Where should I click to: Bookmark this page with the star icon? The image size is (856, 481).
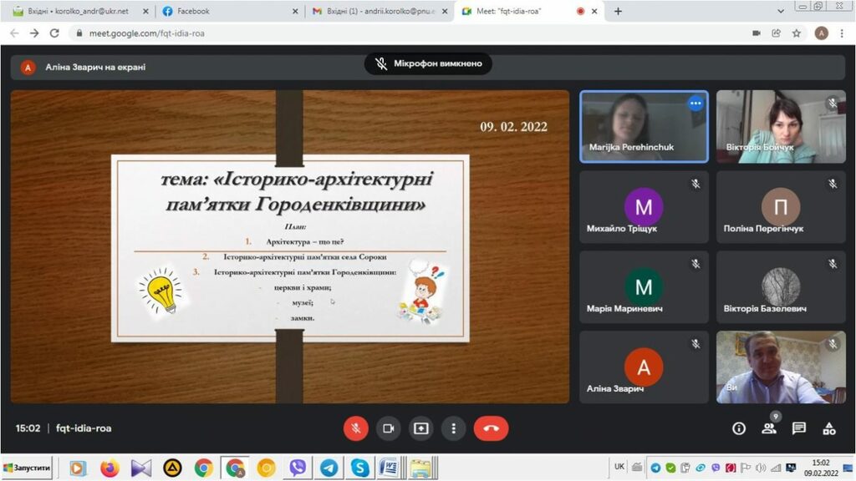797,33
